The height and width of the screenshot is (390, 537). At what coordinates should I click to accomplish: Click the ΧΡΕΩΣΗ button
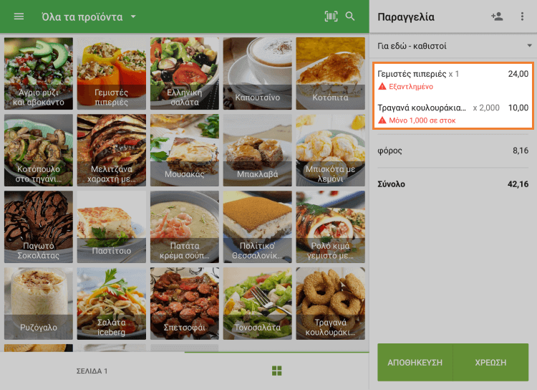(490, 363)
